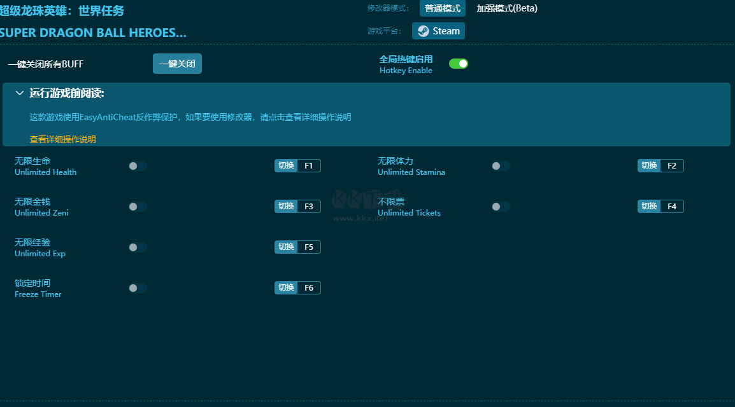Screen dimensions: 735x407
Task: Click the 无限生命 Unlimited Health label
Action: click(45, 167)
